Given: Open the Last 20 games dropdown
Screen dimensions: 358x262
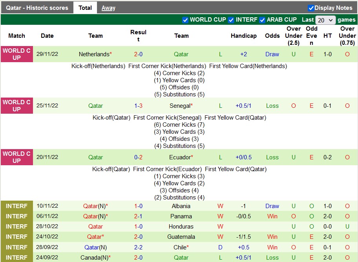Looking at the screenshot, I should [325, 20].
